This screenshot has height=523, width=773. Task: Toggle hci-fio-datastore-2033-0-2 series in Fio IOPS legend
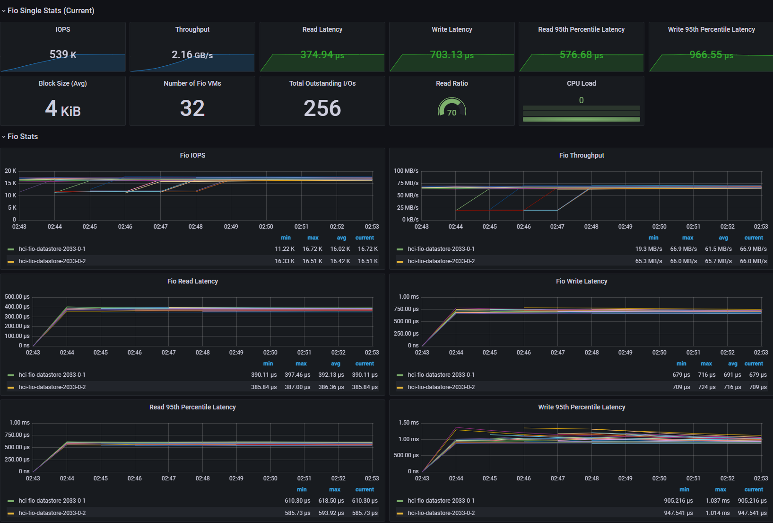click(x=52, y=261)
